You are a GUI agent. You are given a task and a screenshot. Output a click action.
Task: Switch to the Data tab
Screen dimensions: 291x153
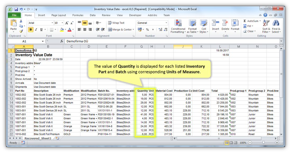pyautogui.click(x=93, y=15)
